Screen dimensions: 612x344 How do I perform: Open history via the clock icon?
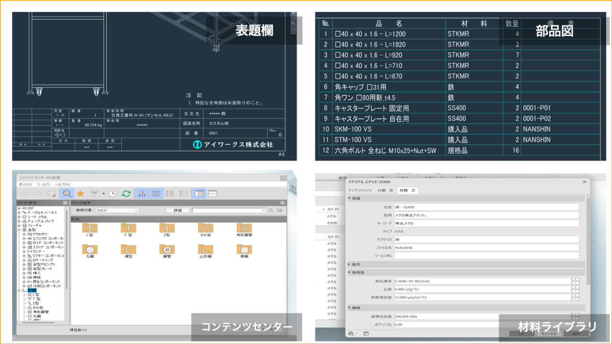click(113, 193)
